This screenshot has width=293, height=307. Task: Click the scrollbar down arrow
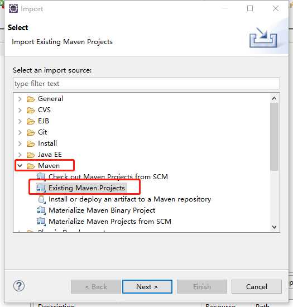point(275,227)
